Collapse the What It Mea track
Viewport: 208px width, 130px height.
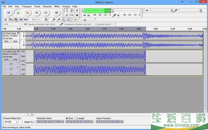(x=11, y=47)
